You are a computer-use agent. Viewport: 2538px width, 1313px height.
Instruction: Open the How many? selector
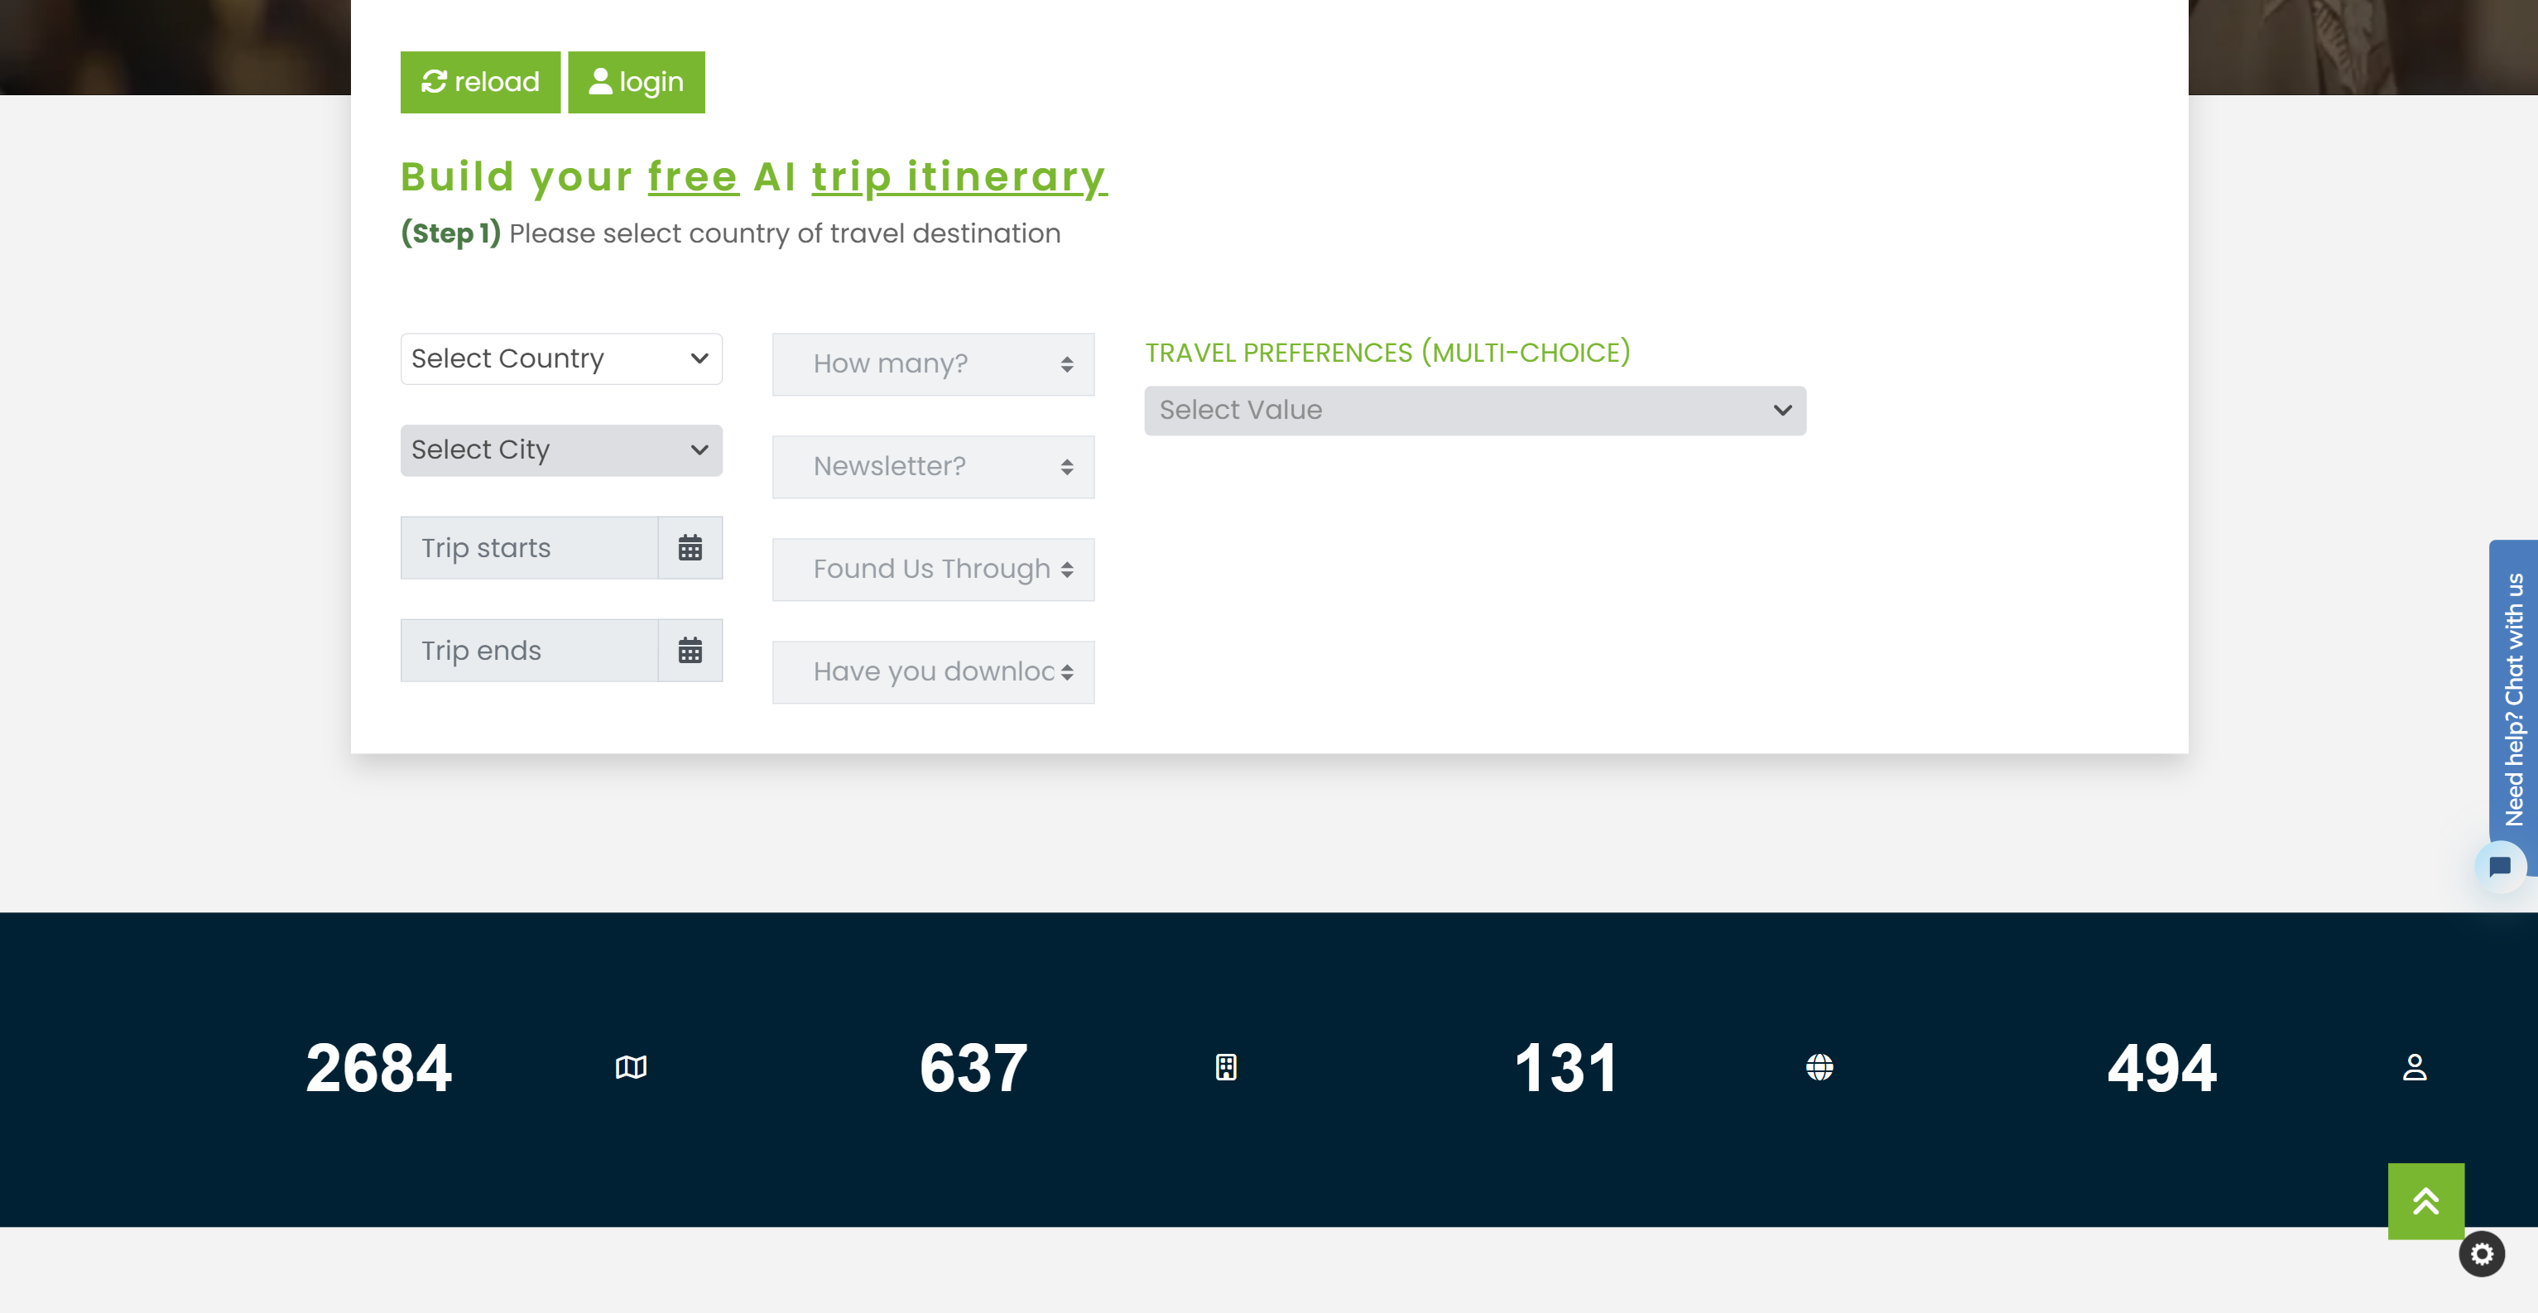pos(932,364)
